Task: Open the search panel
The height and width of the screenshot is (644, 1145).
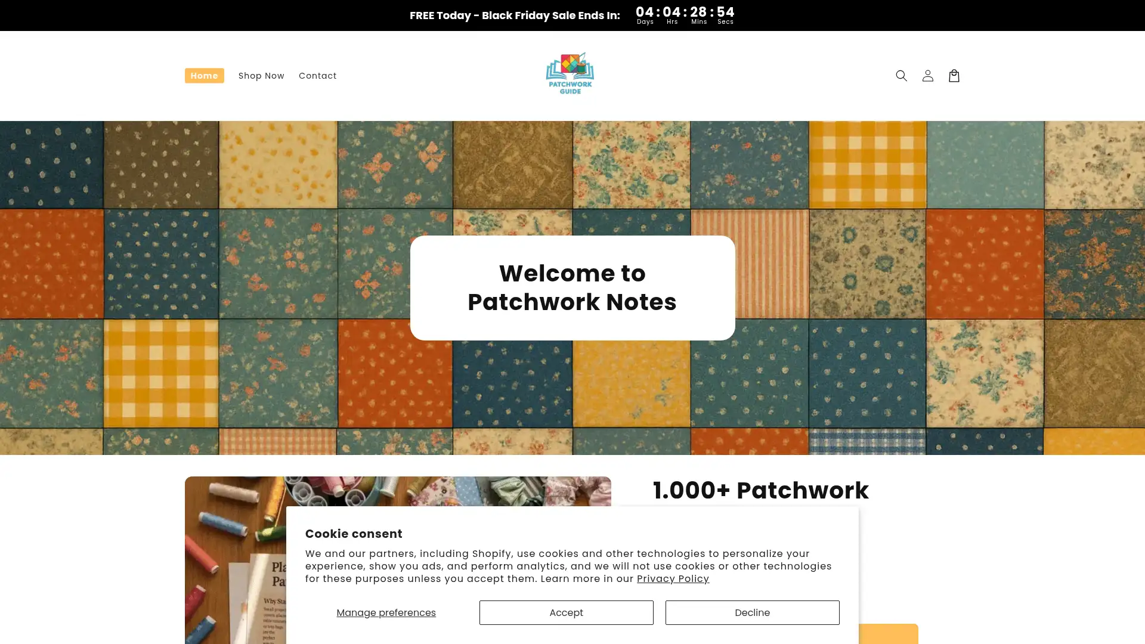Action: pos(901,76)
